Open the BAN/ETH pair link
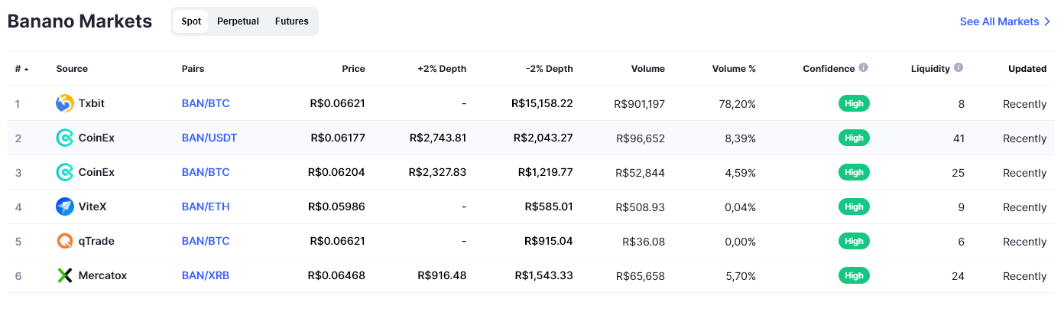The width and height of the screenshot is (1064, 309). [x=206, y=207]
